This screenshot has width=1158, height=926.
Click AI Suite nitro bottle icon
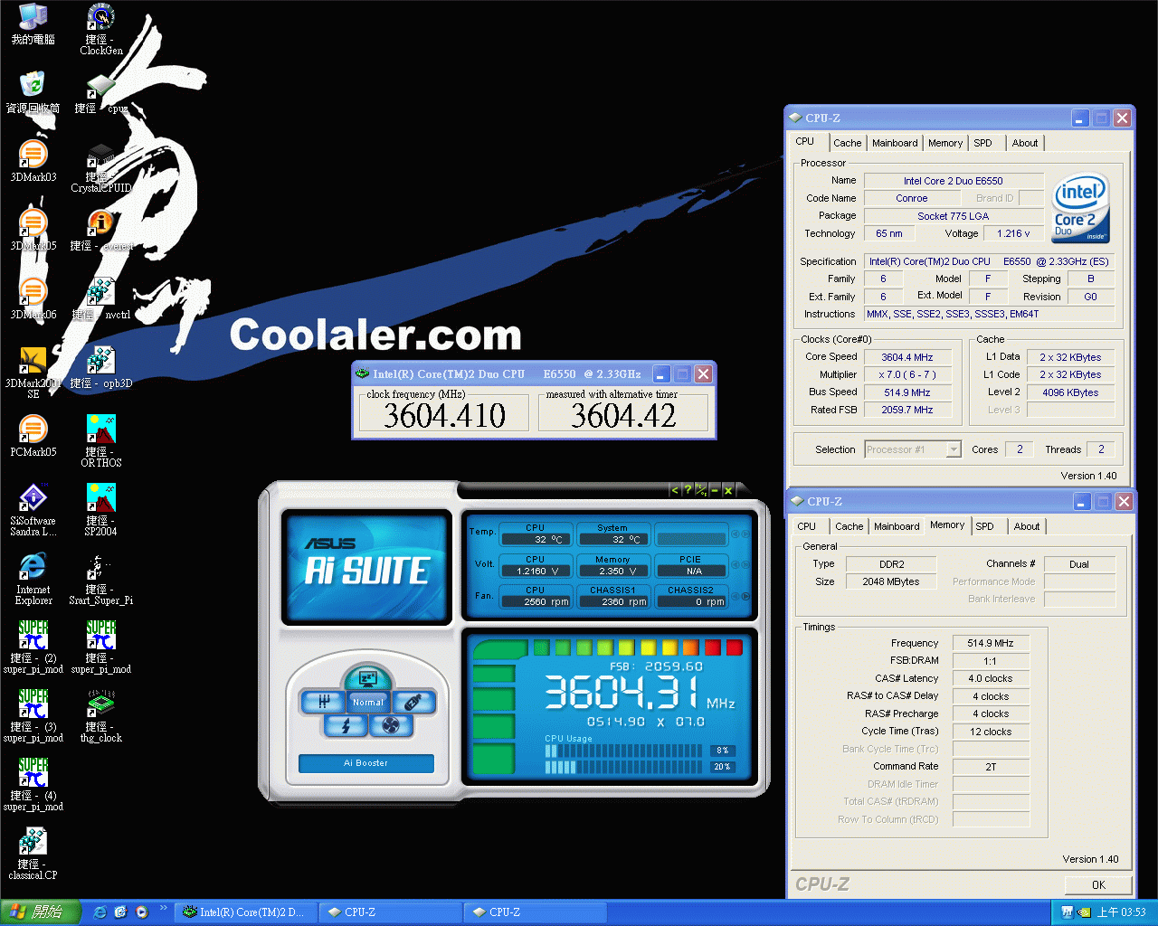coord(413,702)
